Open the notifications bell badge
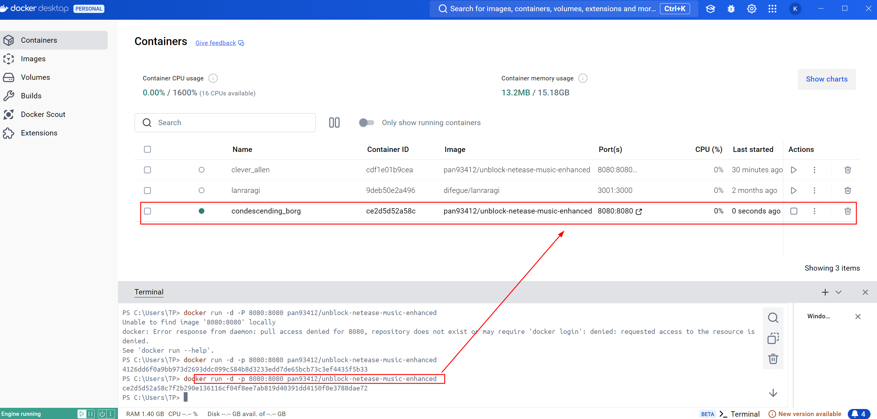Image resolution: width=877 pixels, height=419 pixels. (859, 414)
